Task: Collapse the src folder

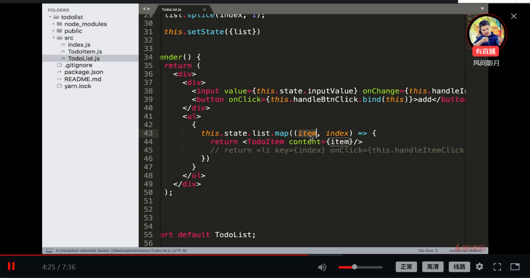Action: point(54,38)
